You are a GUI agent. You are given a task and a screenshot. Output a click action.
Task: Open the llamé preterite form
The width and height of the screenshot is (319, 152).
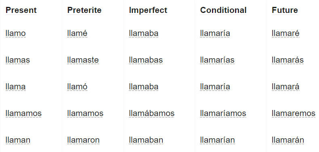(x=77, y=34)
